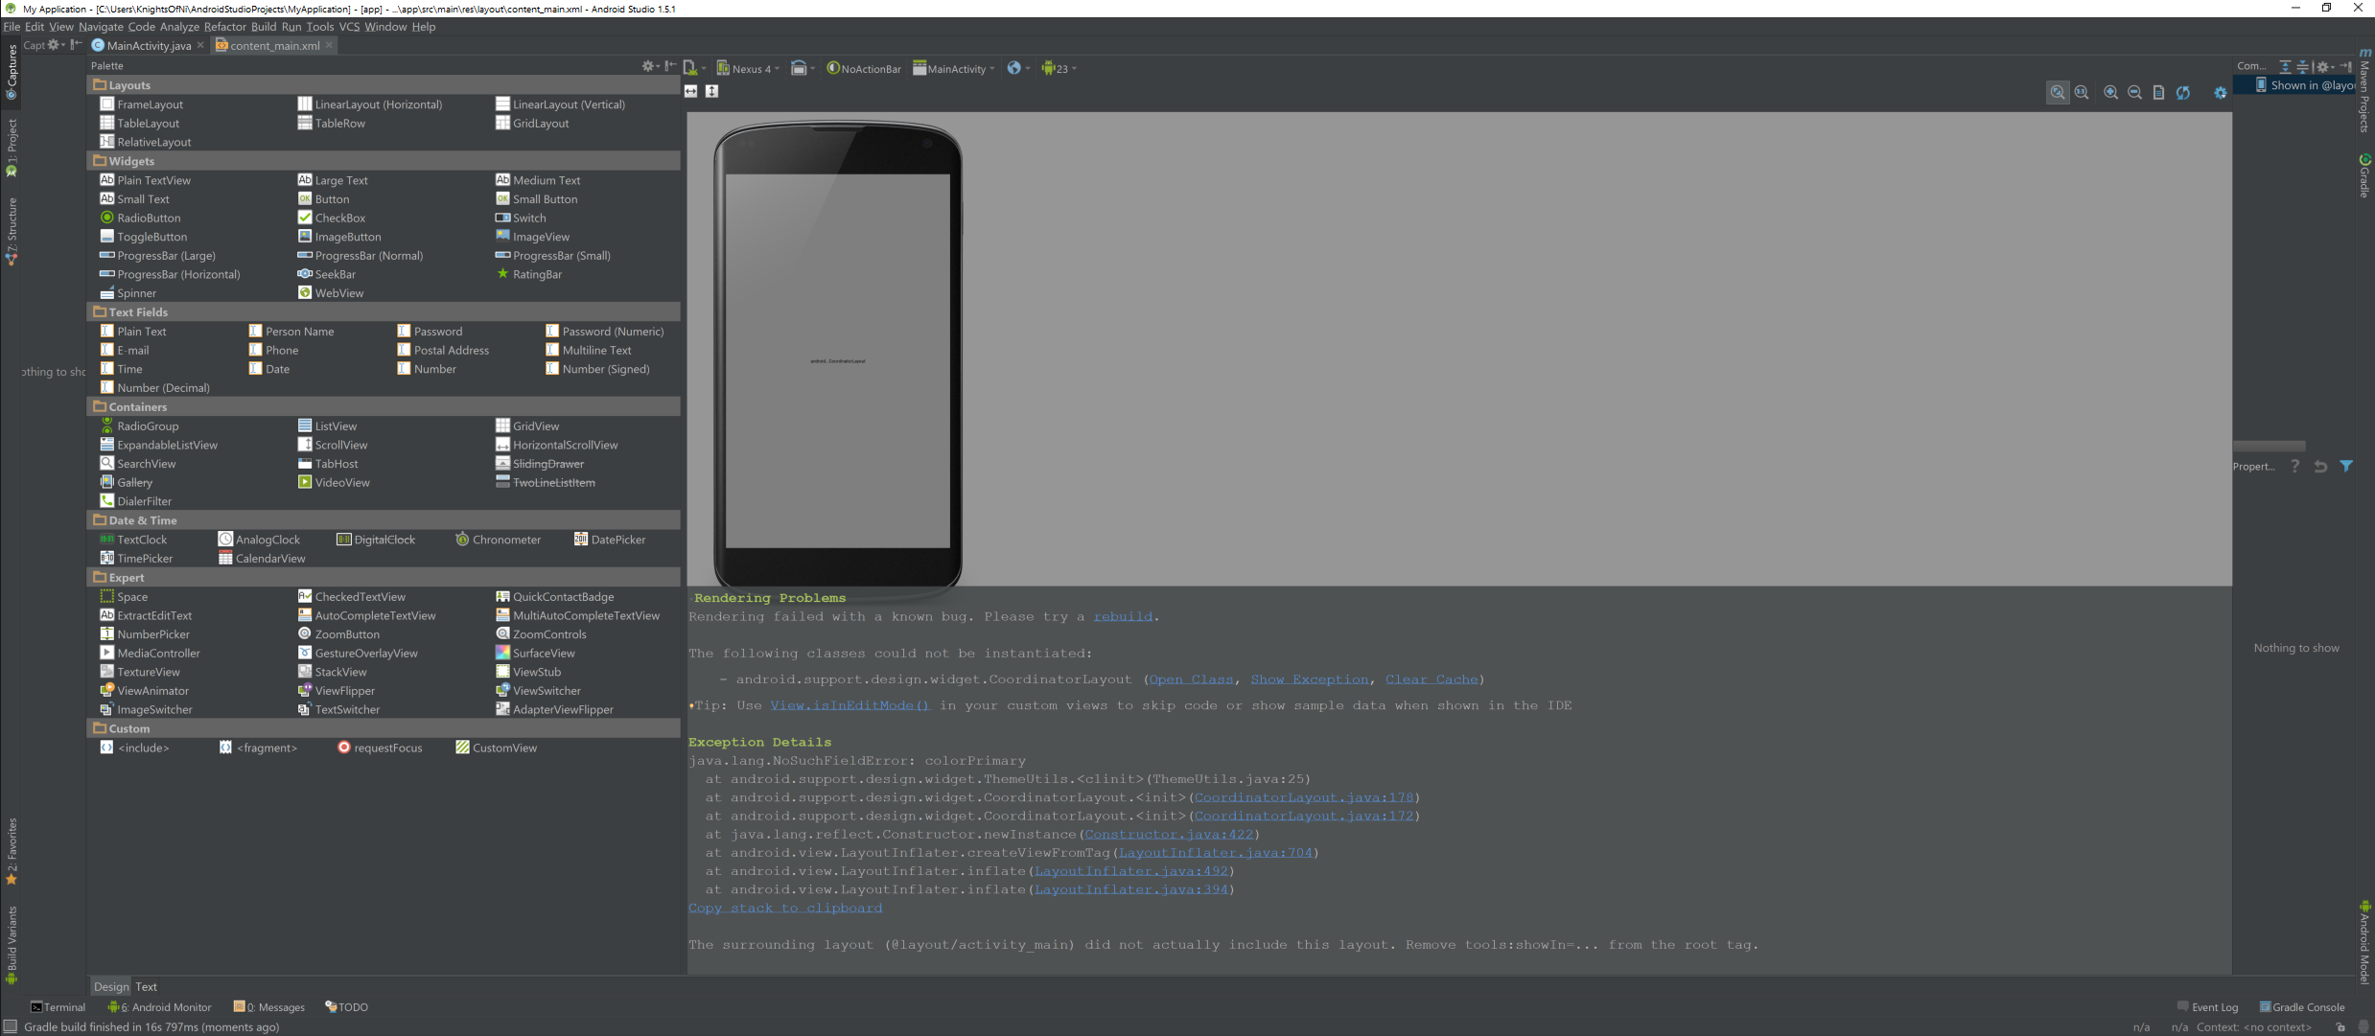Open the Gradle Console tool window
The width and height of the screenshot is (2375, 1036).
click(x=2301, y=1007)
